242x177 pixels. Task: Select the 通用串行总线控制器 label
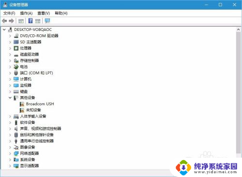[x=37, y=141]
